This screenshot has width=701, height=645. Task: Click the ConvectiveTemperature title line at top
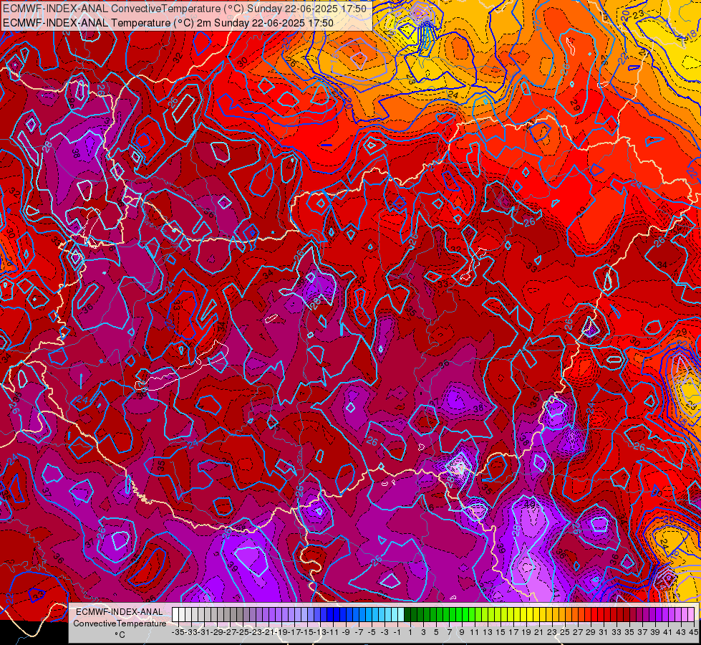(185, 9)
